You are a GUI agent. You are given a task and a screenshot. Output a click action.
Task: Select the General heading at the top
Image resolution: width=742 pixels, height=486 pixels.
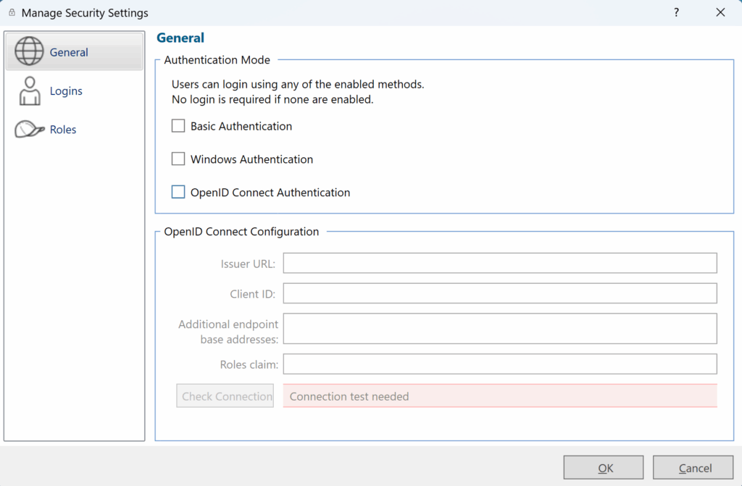point(180,38)
